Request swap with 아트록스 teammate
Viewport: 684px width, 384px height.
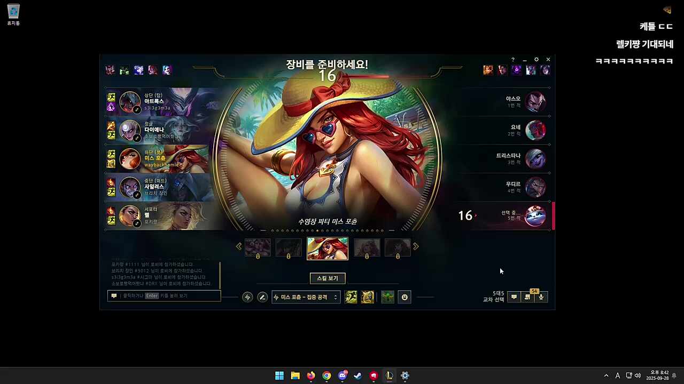(x=137, y=110)
